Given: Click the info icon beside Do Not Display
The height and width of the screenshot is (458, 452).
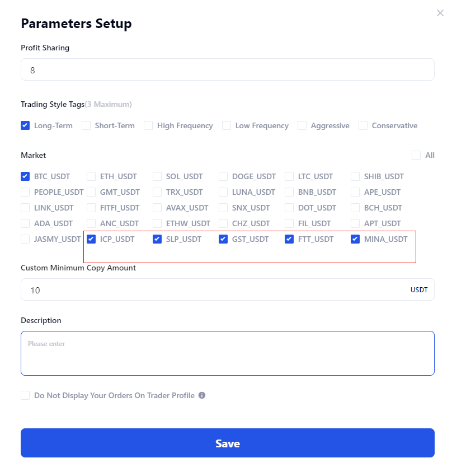Looking at the screenshot, I should coord(202,395).
